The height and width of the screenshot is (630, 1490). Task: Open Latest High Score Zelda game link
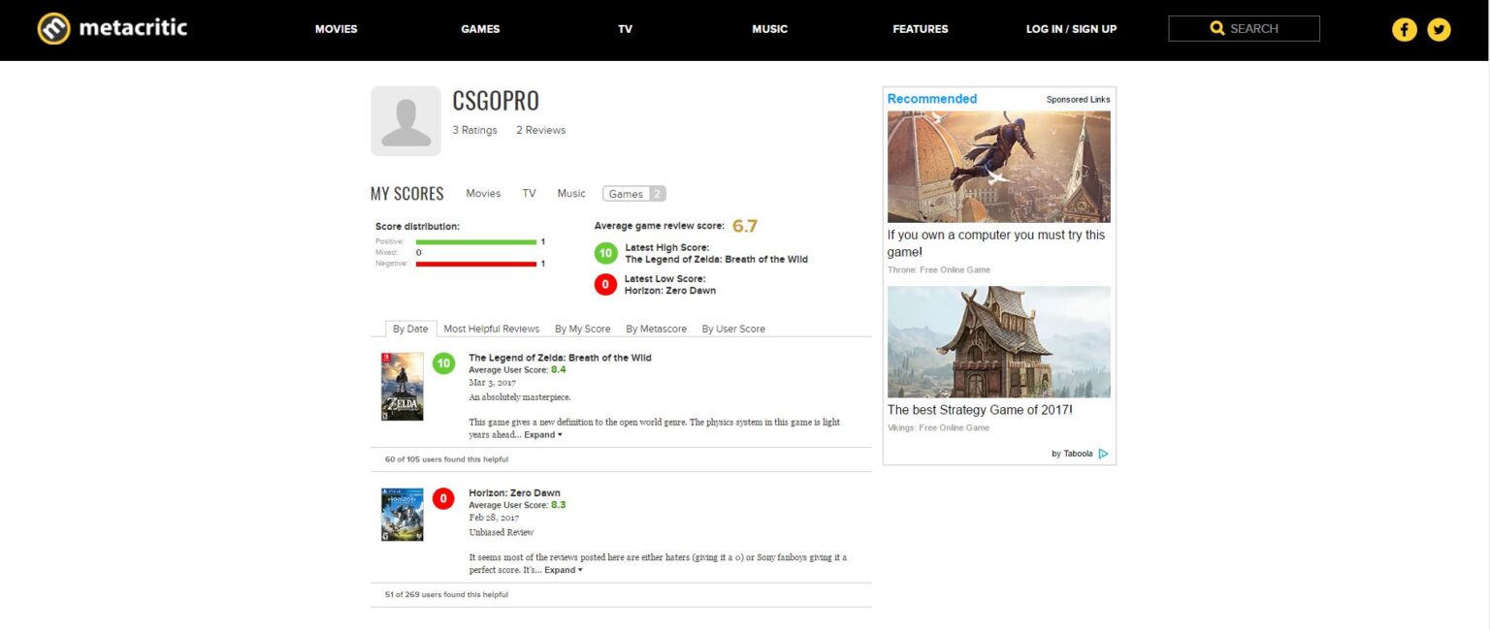[716, 260]
